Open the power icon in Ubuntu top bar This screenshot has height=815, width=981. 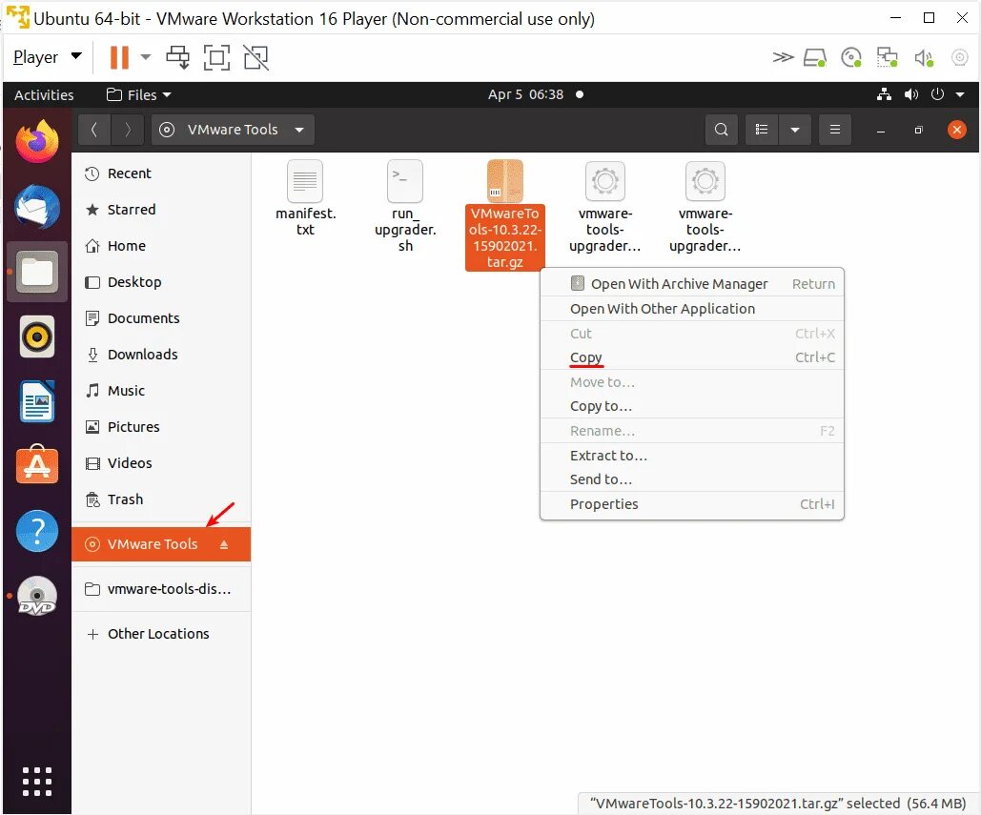pos(936,94)
